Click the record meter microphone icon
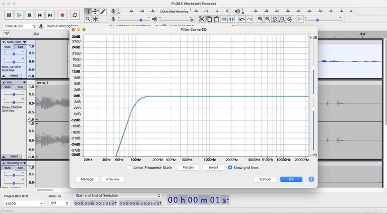 113,12
